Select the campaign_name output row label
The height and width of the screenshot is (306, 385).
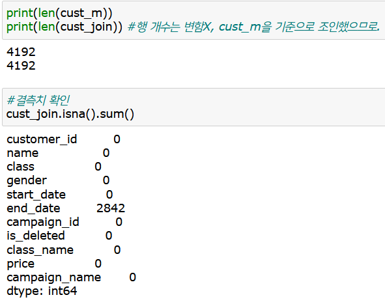point(54,278)
